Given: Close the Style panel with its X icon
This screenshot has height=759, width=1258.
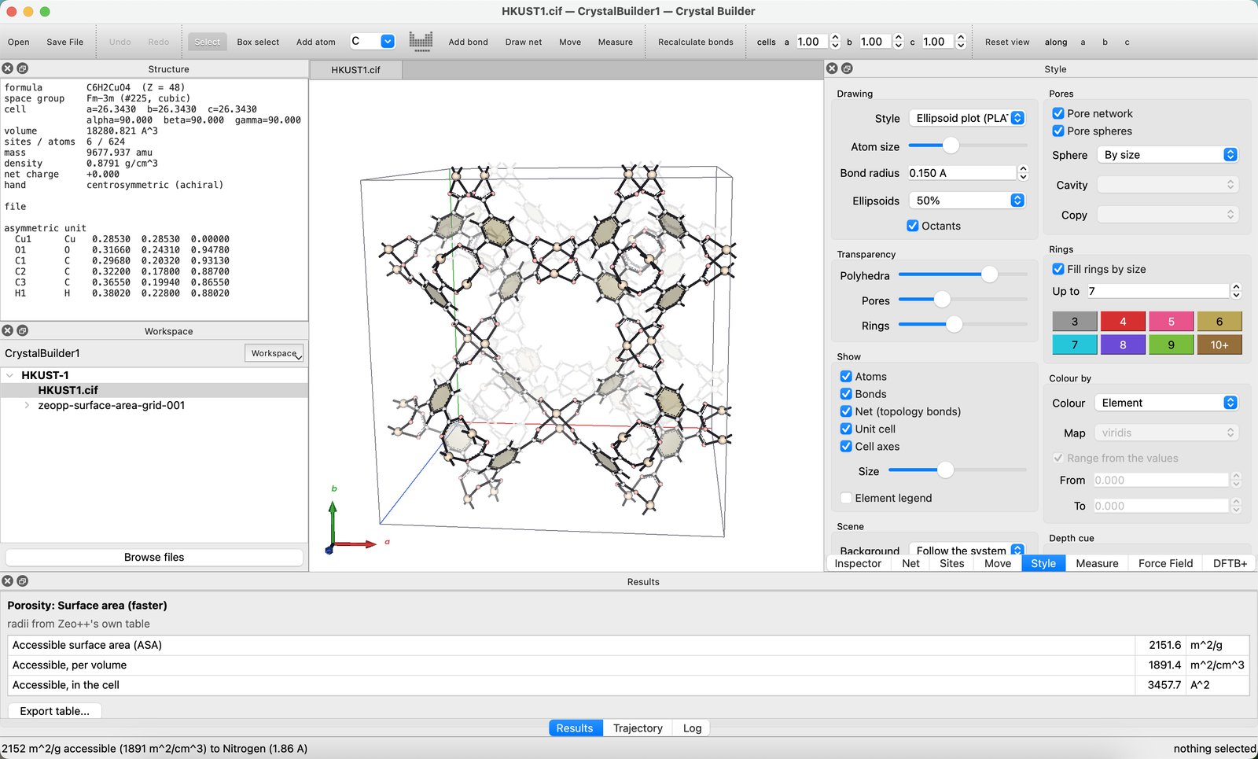Looking at the screenshot, I should pyautogui.click(x=832, y=68).
